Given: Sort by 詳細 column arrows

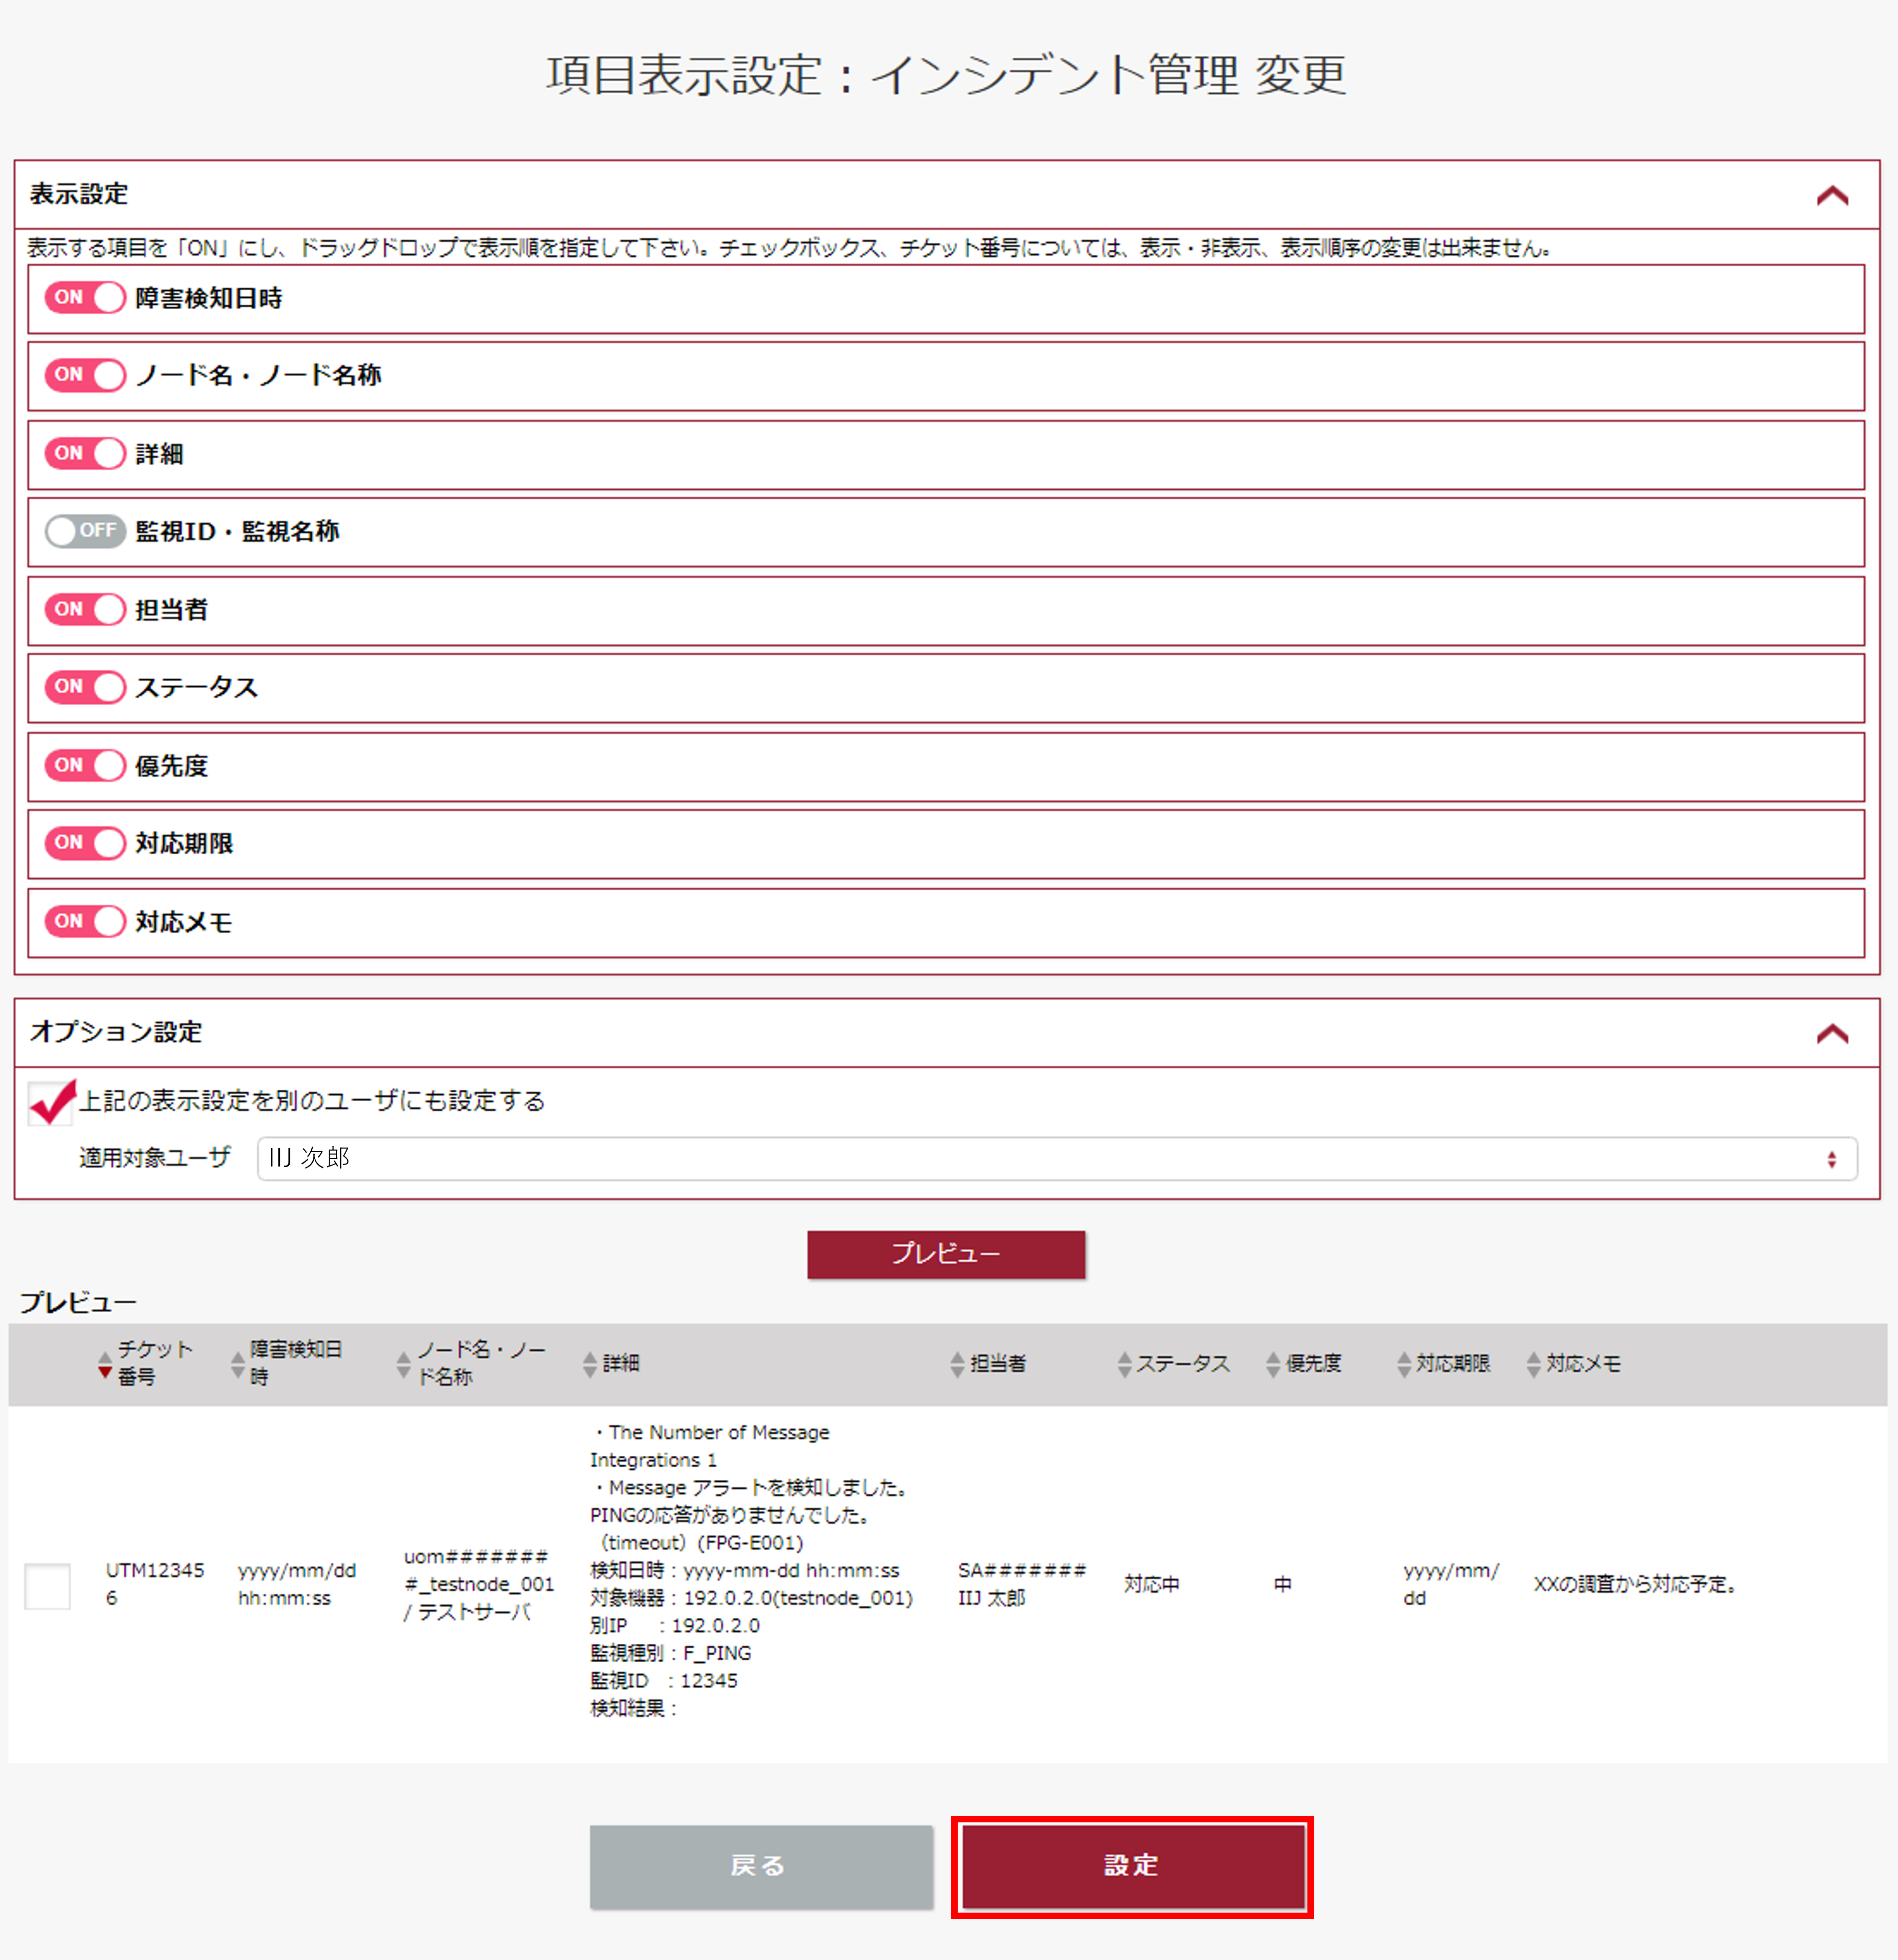Looking at the screenshot, I should [x=589, y=1364].
